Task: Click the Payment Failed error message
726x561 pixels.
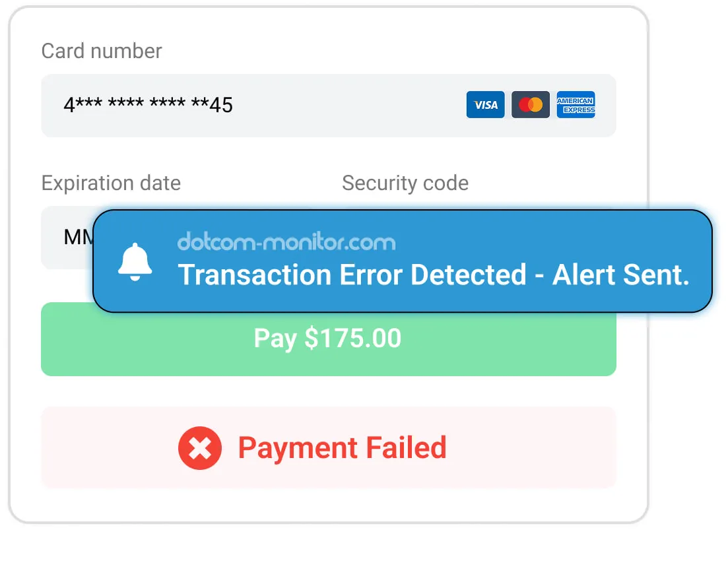Action: coord(342,447)
